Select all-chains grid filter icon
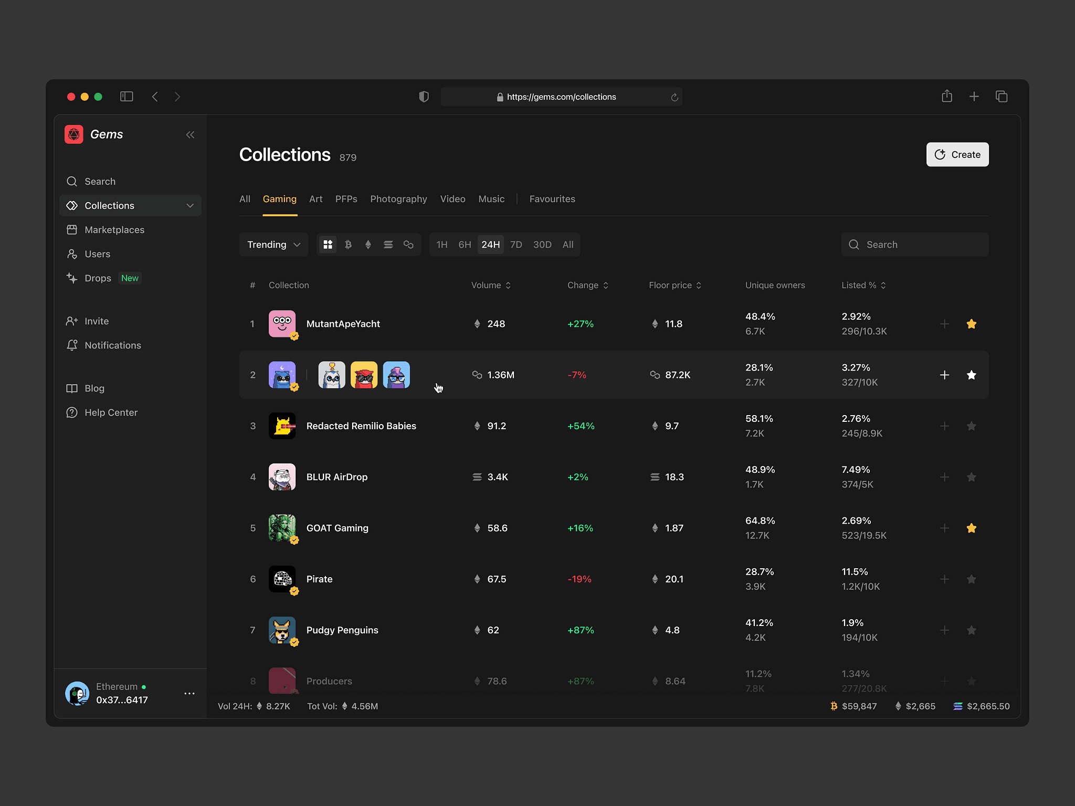Image resolution: width=1075 pixels, height=806 pixels. (x=328, y=245)
